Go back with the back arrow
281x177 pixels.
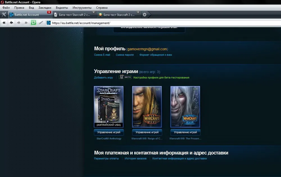coord(12,23)
